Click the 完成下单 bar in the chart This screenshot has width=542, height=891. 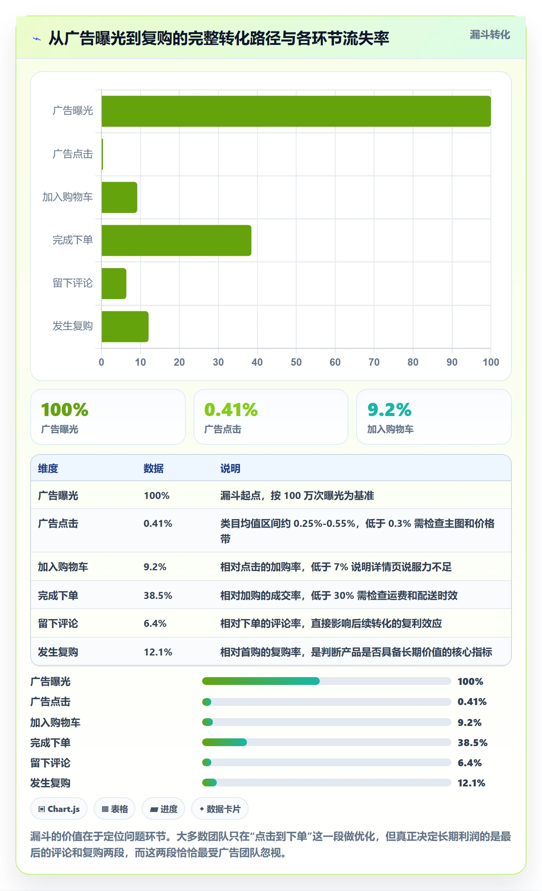[177, 240]
